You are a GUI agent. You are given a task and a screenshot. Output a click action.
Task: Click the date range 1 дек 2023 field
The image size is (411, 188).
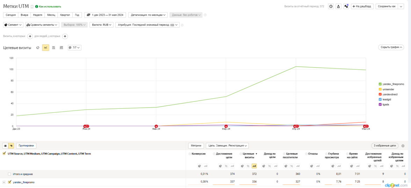105,15
